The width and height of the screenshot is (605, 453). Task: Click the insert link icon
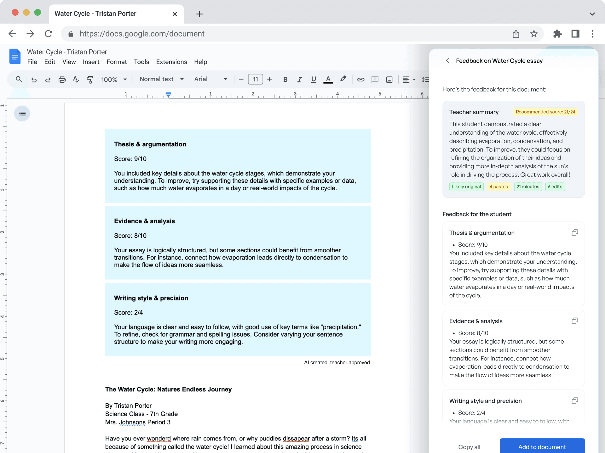(360, 80)
